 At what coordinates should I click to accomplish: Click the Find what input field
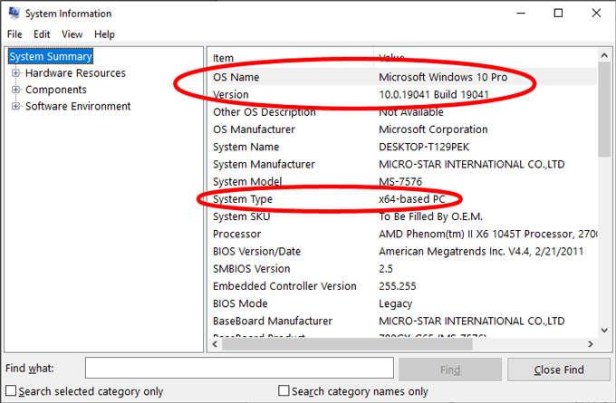(x=239, y=368)
